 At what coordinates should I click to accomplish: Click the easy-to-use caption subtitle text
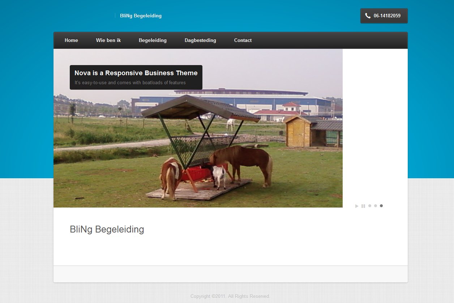pyautogui.click(x=130, y=83)
